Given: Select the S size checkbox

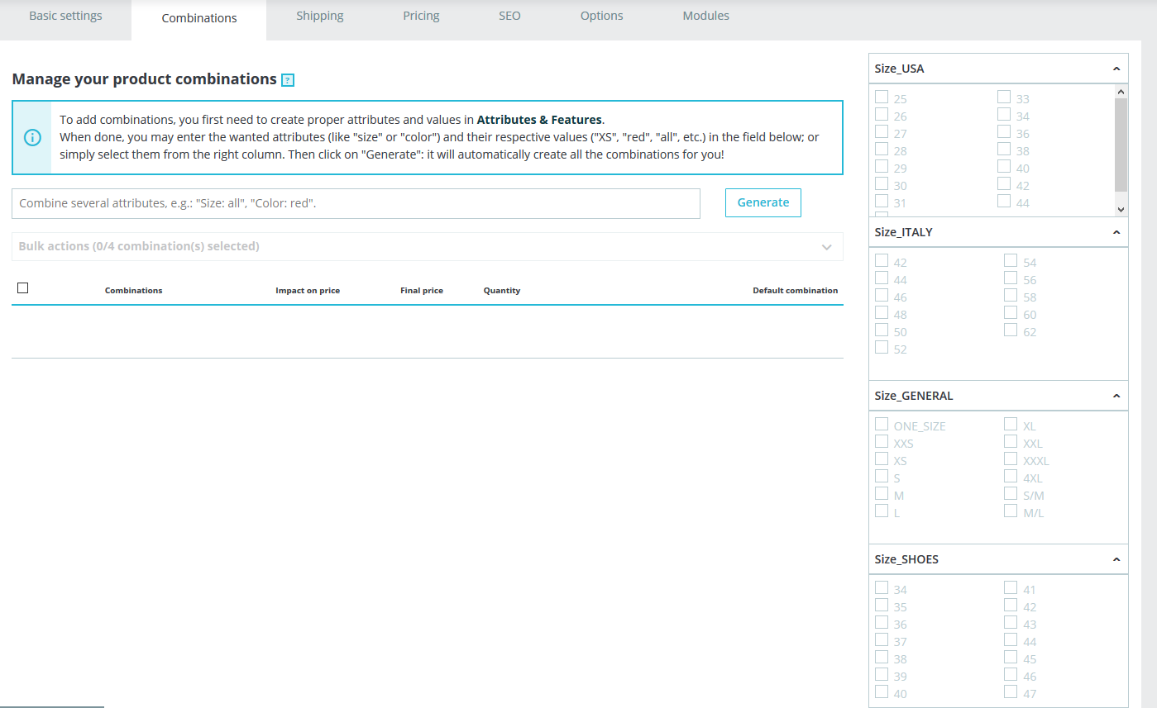Looking at the screenshot, I should coord(882,476).
